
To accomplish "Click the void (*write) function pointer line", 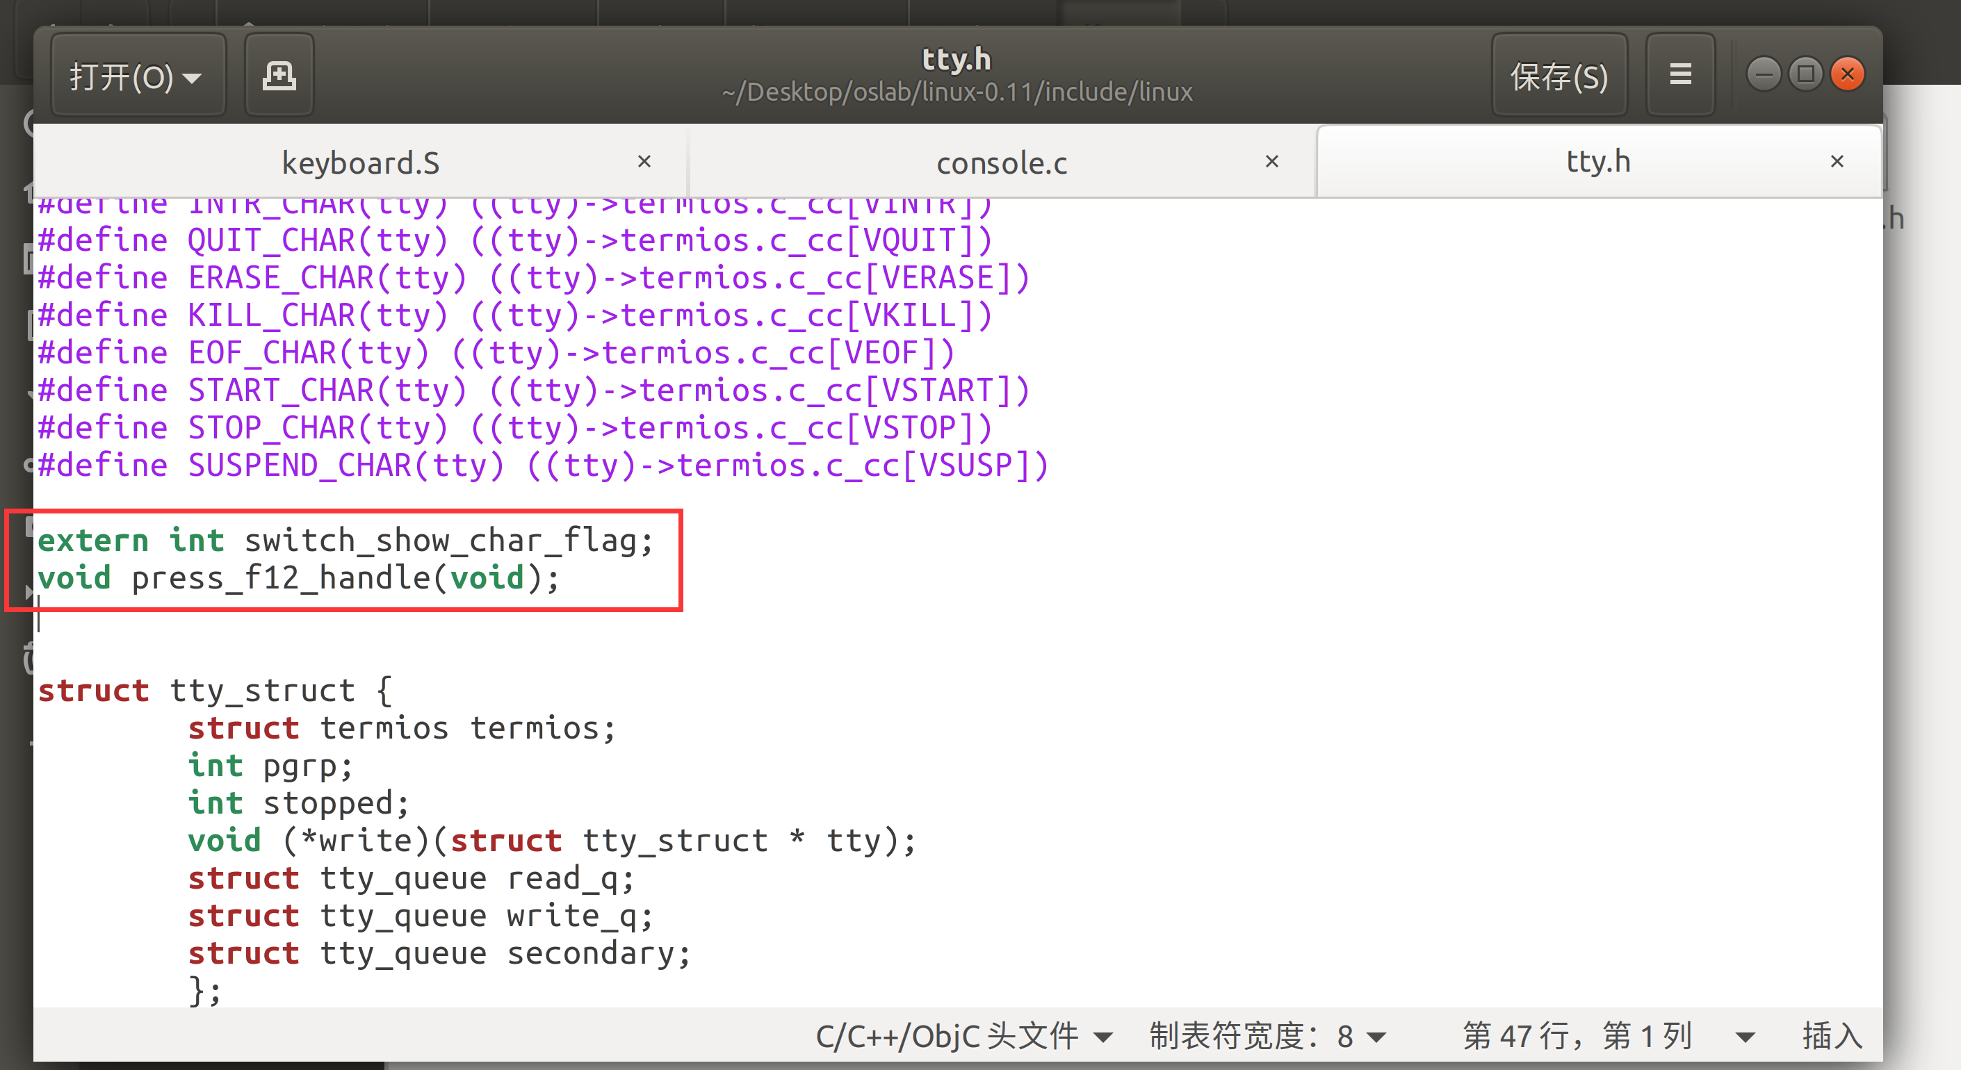I will (x=552, y=841).
